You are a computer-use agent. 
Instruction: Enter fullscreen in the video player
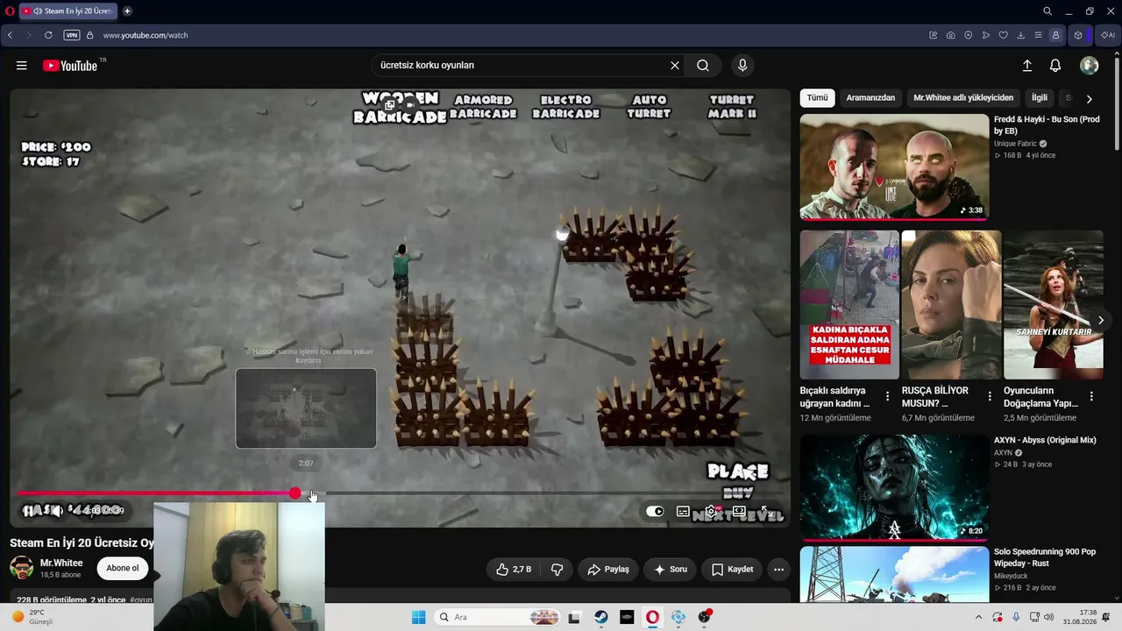click(x=767, y=511)
